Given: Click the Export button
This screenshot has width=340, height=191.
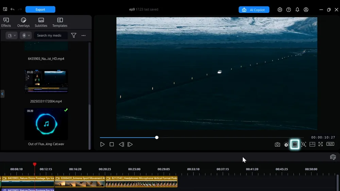Looking at the screenshot, I should click(40, 10).
